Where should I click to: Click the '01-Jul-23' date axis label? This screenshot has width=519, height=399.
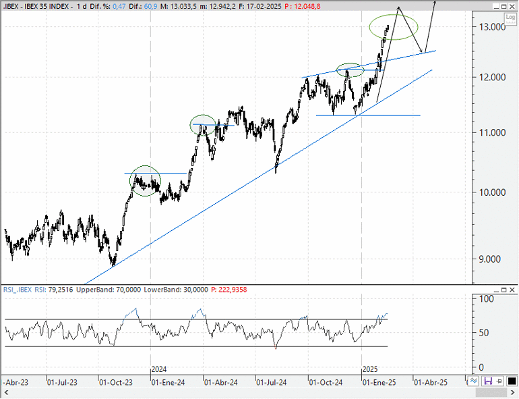click(x=62, y=382)
